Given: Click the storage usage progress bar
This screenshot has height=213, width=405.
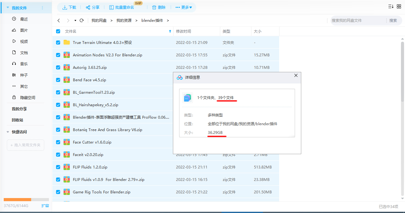Looking at the screenshot, I should [x=26, y=200].
